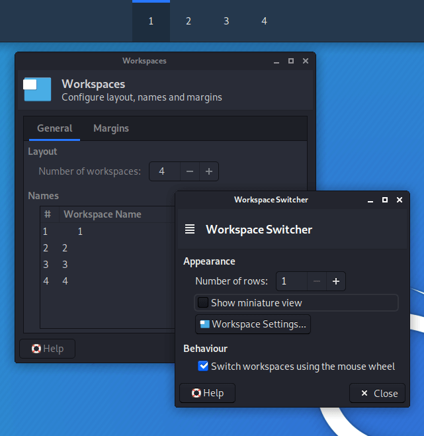Select the General tab
The width and height of the screenshot is (424, 436).
pos(54,128)
